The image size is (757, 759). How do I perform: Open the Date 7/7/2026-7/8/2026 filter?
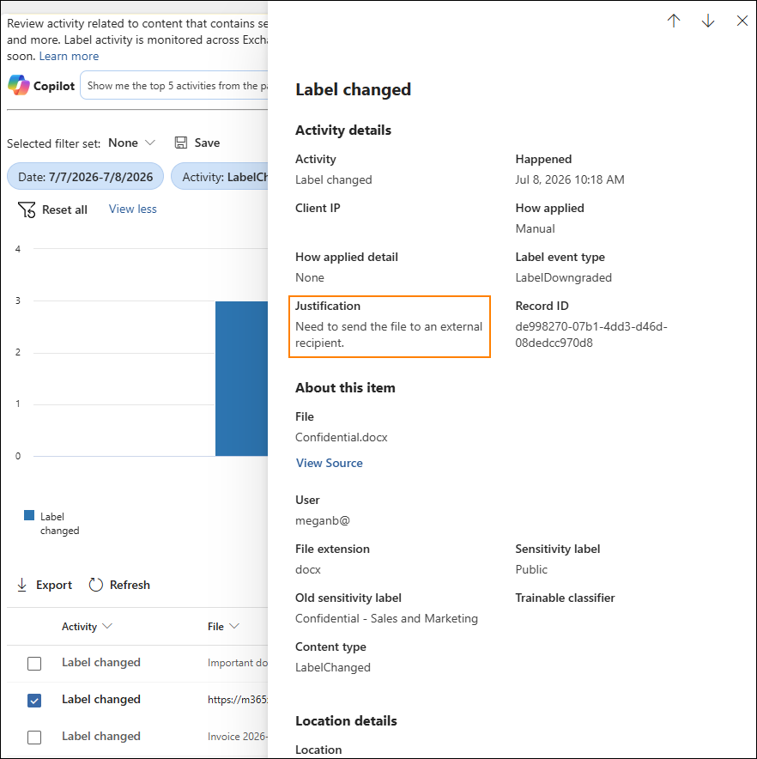click(85, 177)
